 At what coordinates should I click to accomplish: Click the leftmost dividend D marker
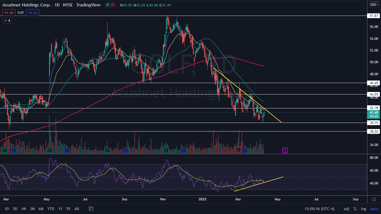point(13,150)
